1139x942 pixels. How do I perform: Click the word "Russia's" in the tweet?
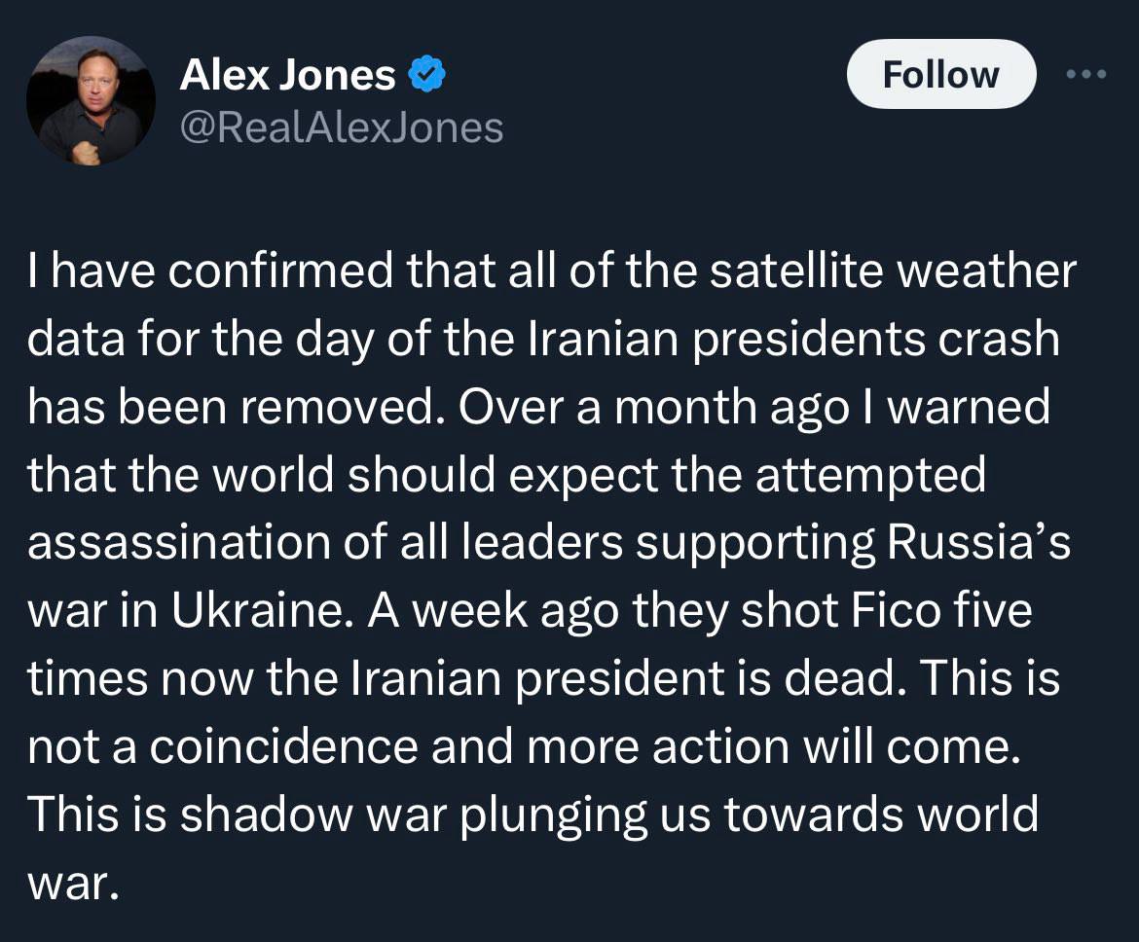click(976, 543)
